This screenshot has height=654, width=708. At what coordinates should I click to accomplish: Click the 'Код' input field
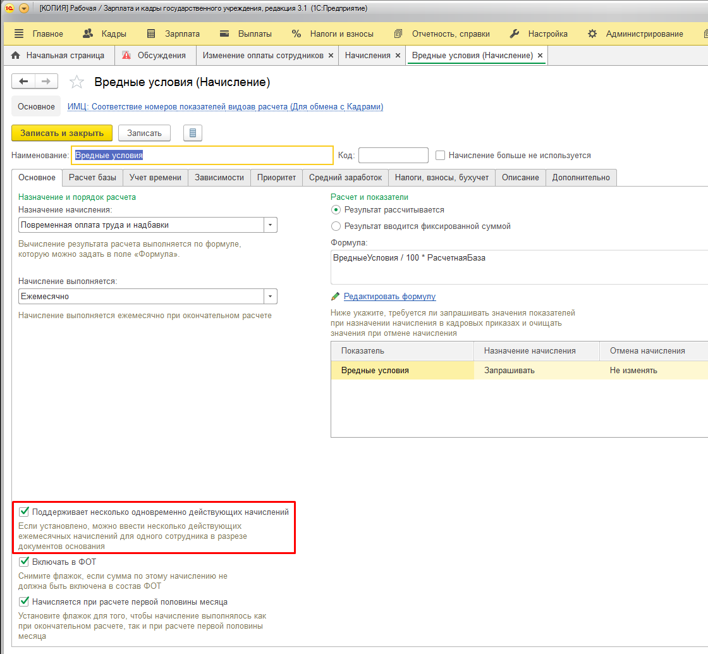(393, 155)
